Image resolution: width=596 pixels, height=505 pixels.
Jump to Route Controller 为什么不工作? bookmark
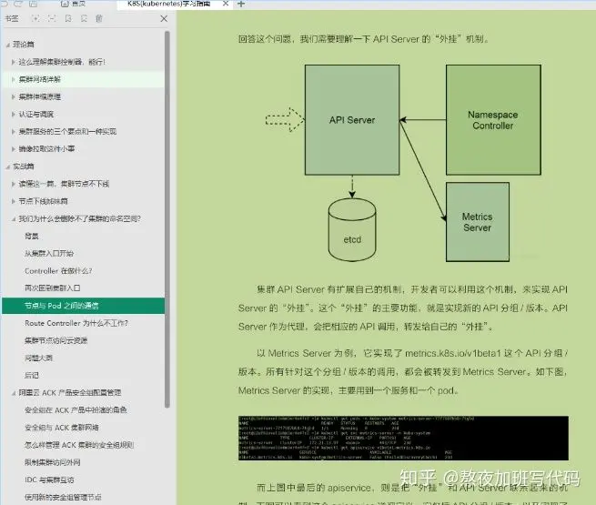[x=76, y=323]
